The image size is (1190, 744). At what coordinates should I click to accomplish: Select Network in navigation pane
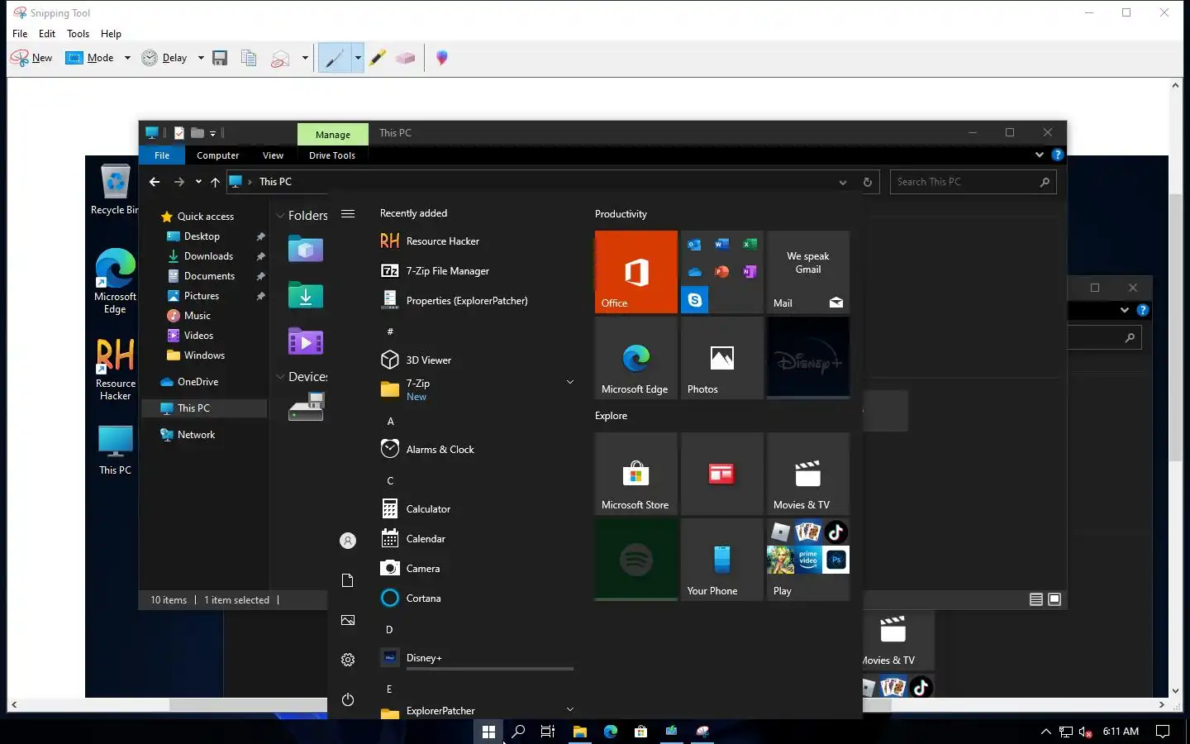[196, 435]
